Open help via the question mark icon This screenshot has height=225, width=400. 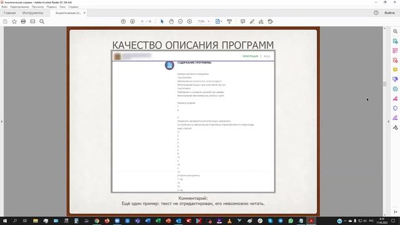[x=376, y=12]
